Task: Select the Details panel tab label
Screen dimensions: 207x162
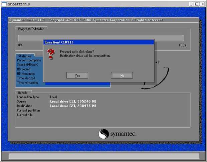Action: [23, 93]
